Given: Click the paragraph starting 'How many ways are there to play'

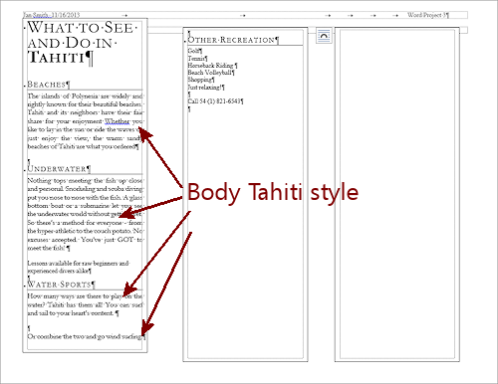Looking at the screenshot, I should pos(85,304).
